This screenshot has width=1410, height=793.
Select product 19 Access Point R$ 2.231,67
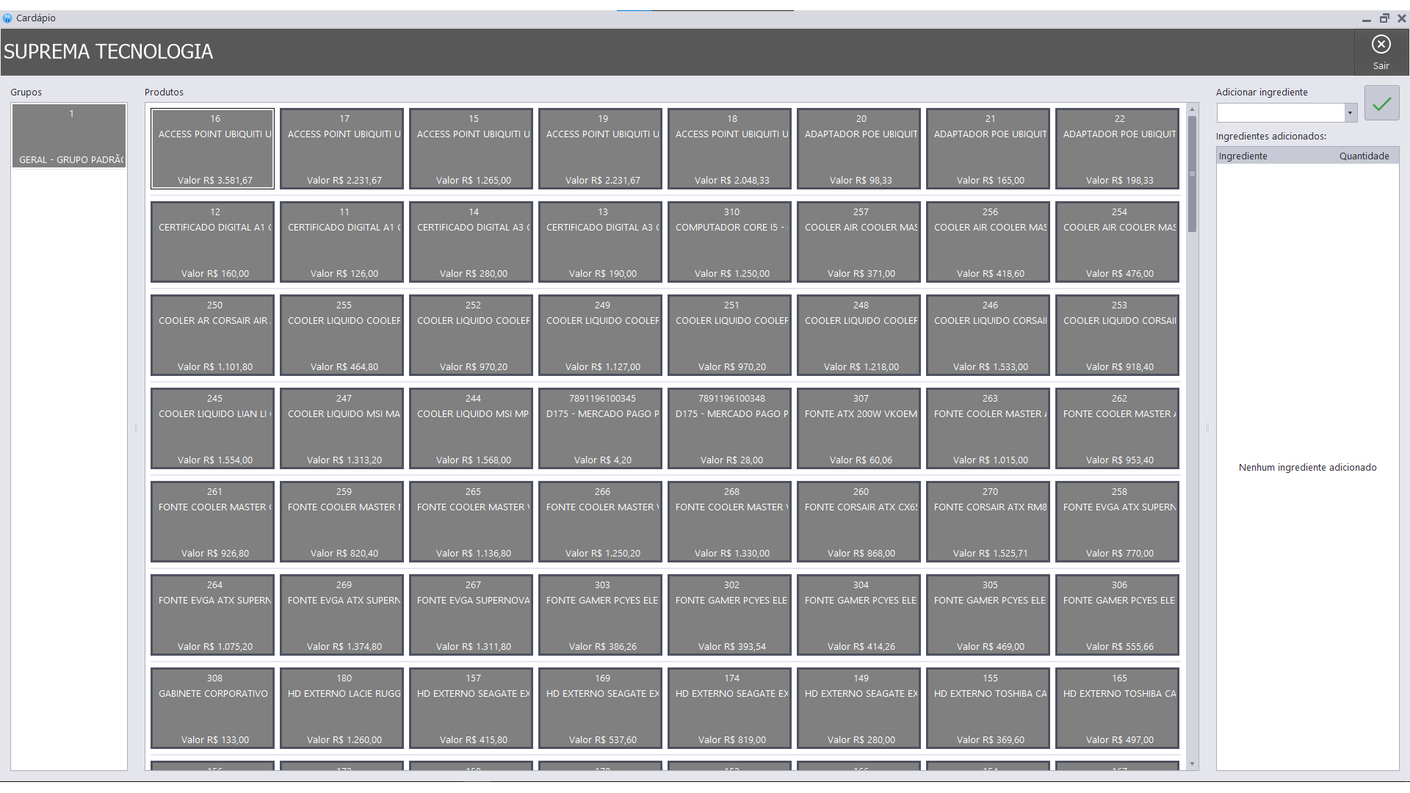click(x=600, y=149)
